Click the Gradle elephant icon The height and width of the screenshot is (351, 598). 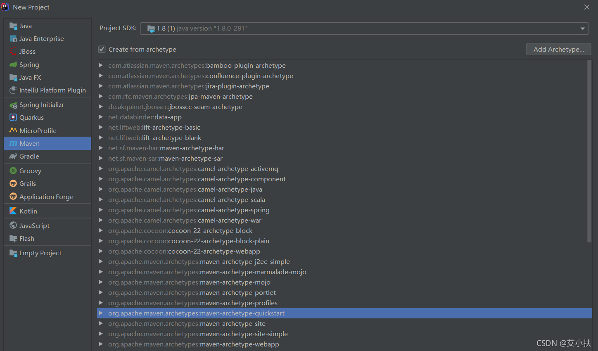[13, 157]
